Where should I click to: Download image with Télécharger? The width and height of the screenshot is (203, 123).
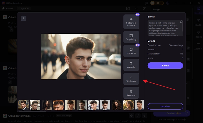[131, 79]
